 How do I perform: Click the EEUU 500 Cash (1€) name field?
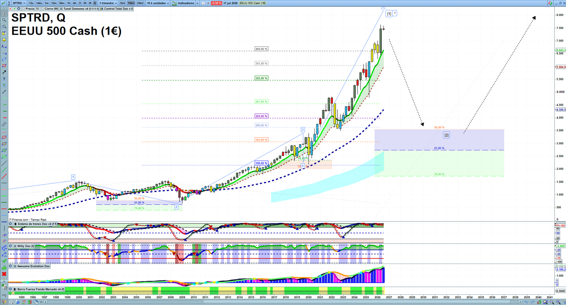pos(253,3)
